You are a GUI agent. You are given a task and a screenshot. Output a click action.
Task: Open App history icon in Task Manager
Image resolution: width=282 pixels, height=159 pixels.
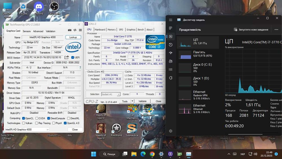point(171,45)
